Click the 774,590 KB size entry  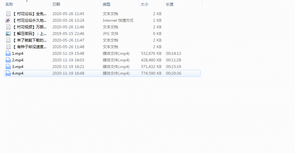[x=151, y=73]
